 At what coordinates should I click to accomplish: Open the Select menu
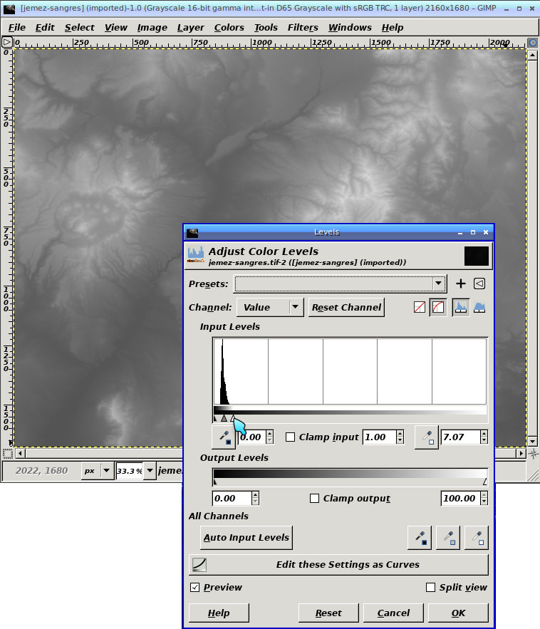tap(80, 27)
